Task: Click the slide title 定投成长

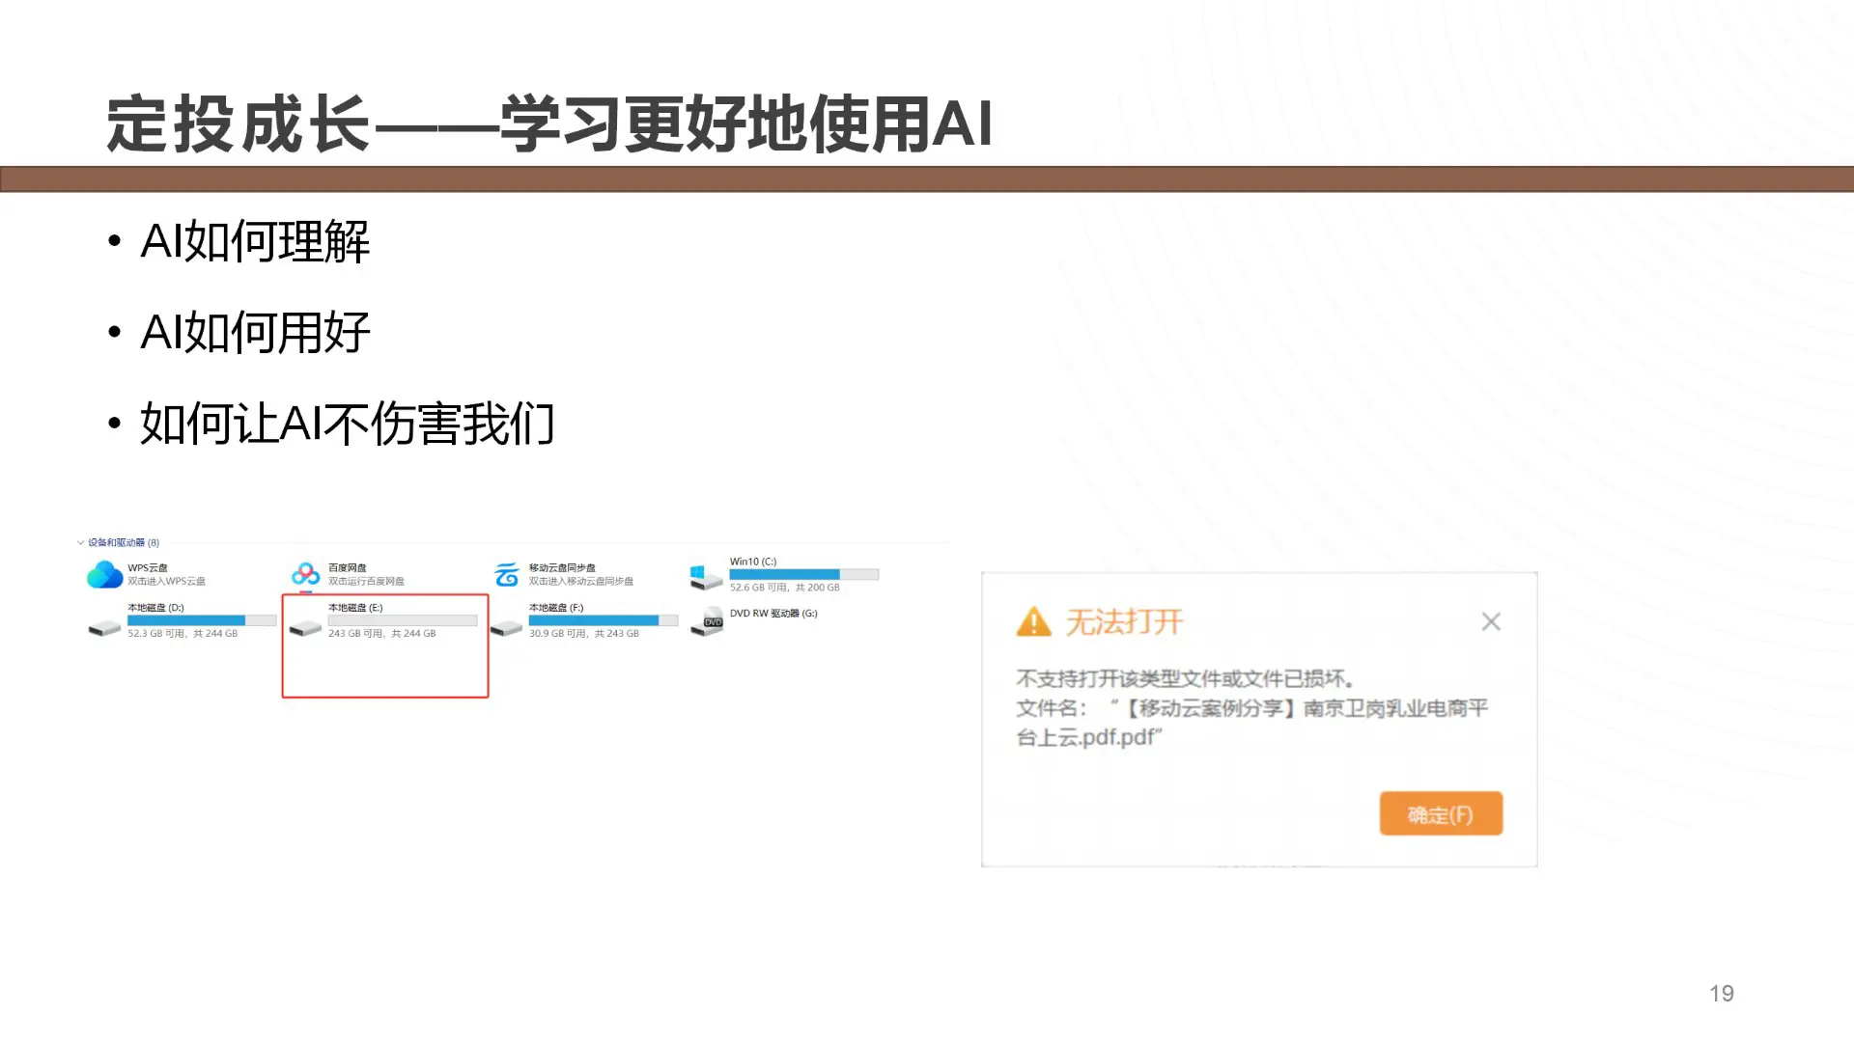Action: pyautogui.click(x=238, y=124)
